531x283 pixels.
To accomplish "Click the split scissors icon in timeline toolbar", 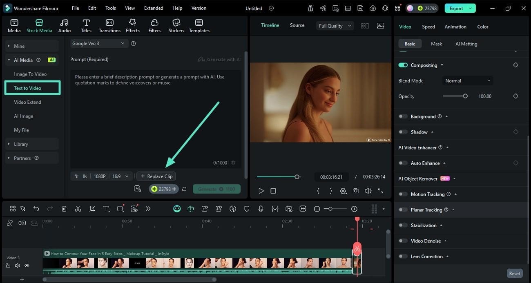I will tap(78, 209).
